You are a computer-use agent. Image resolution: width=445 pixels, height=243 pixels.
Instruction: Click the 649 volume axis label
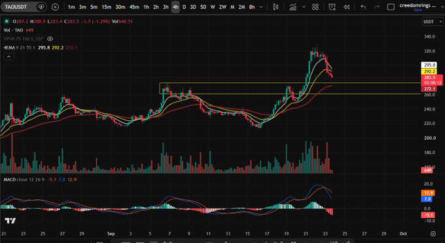coord(427,170)
